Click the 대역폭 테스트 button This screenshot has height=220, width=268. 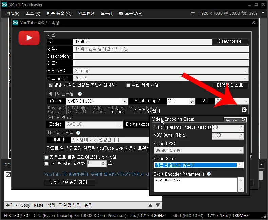(230, 85)
